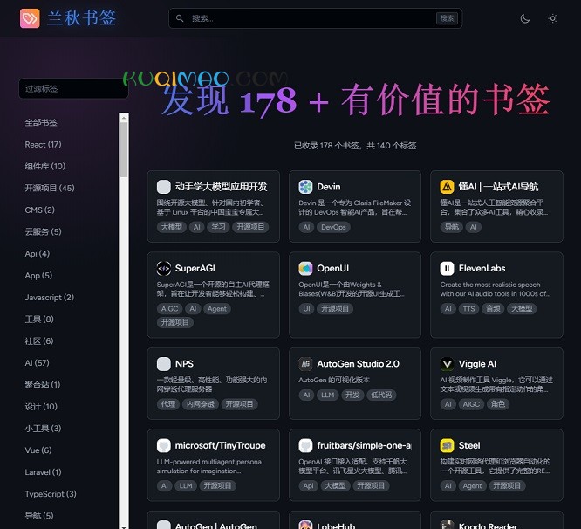The width and height of the screenshot is (581, 529).
Task: Click the OpenUI colorful icon
Action: (305, 268)
